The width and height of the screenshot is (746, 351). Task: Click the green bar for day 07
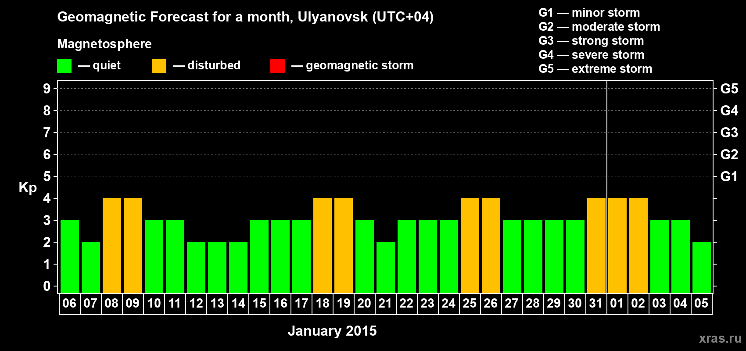(x=91, y=268)
